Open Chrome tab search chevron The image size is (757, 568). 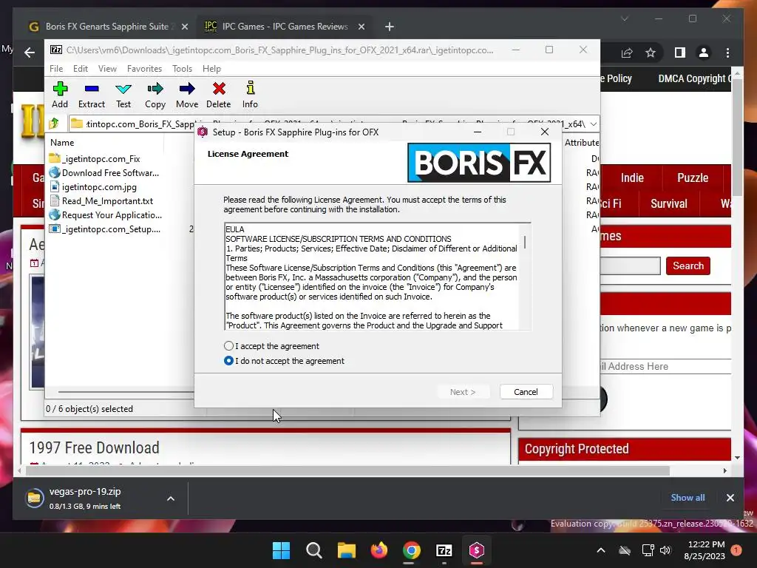click(625, 18)
